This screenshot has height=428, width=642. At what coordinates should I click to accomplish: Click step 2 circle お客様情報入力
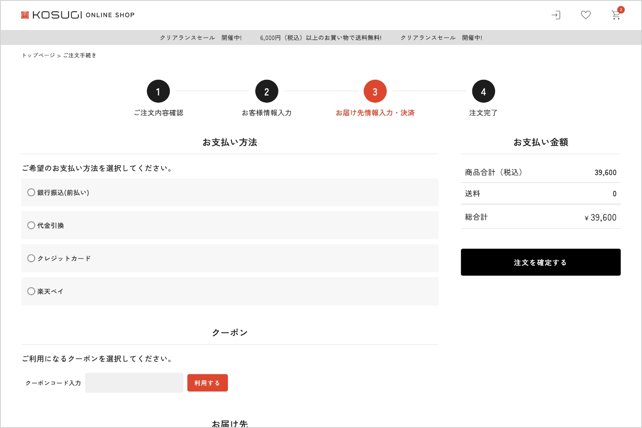click(267, 91)
